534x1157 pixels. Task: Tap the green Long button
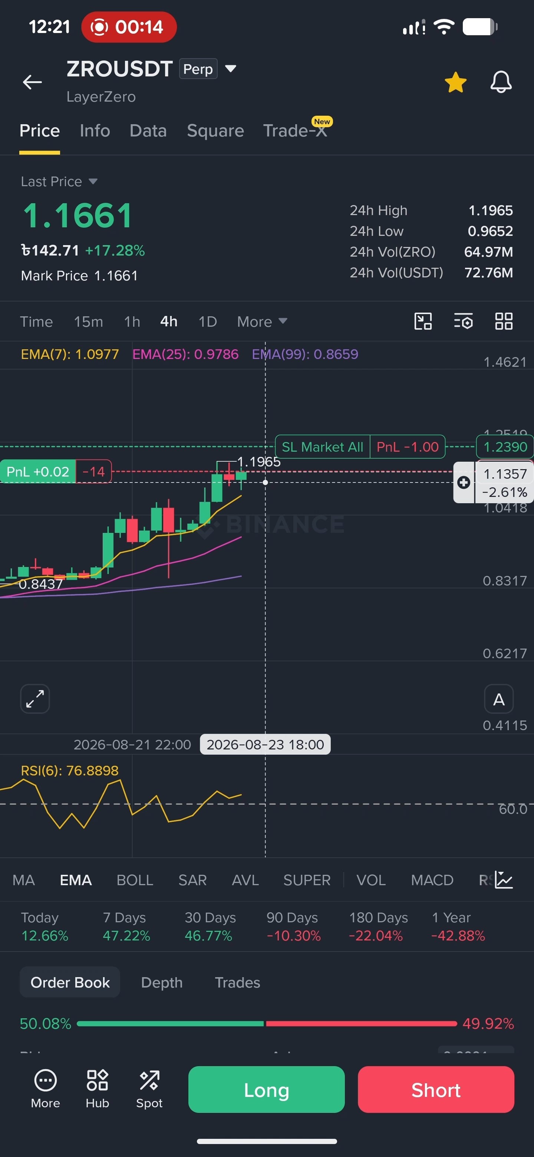pyautogui.click(x=266, y=1090)
